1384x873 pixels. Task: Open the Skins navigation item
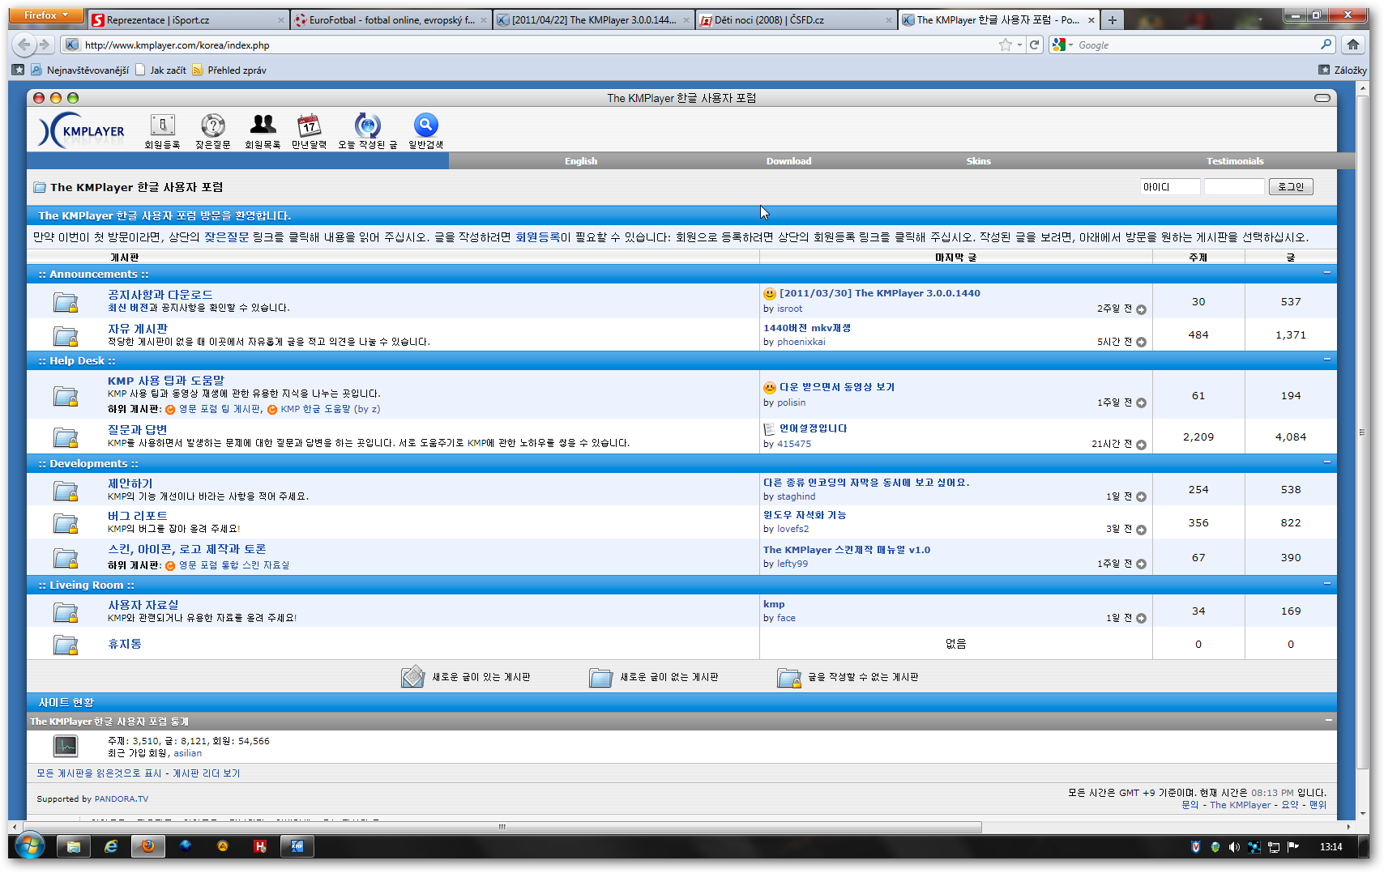tap(978, 161)
